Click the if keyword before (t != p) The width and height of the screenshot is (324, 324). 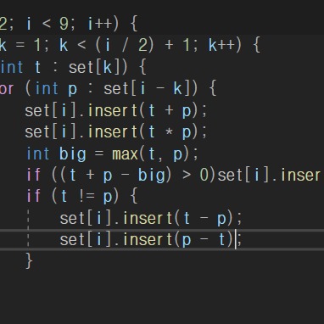(x=34, y=196)
